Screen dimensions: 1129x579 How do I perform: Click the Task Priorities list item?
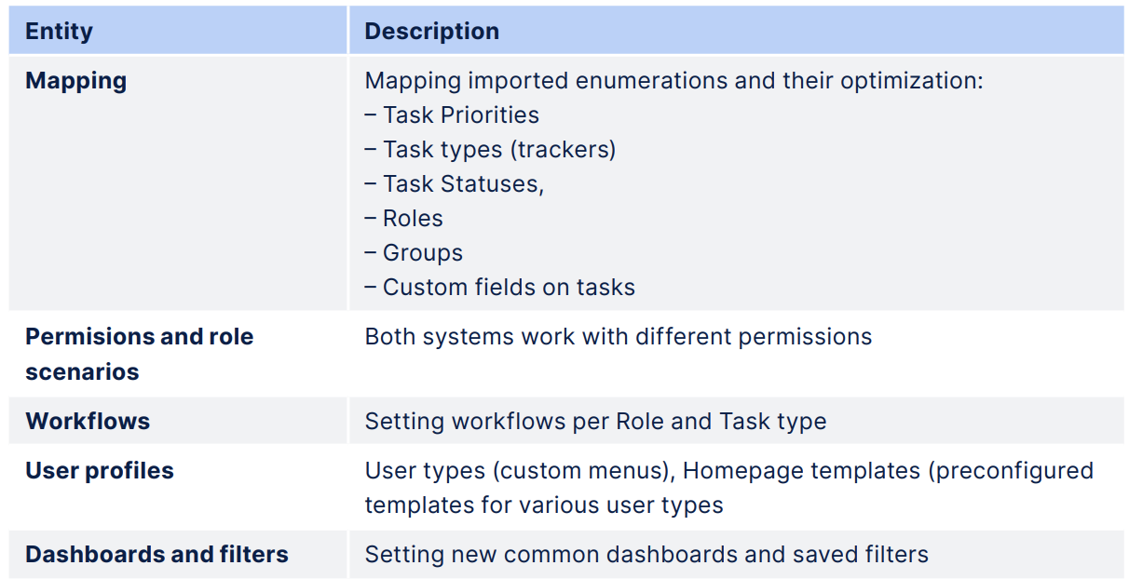[x=460, y=115]
